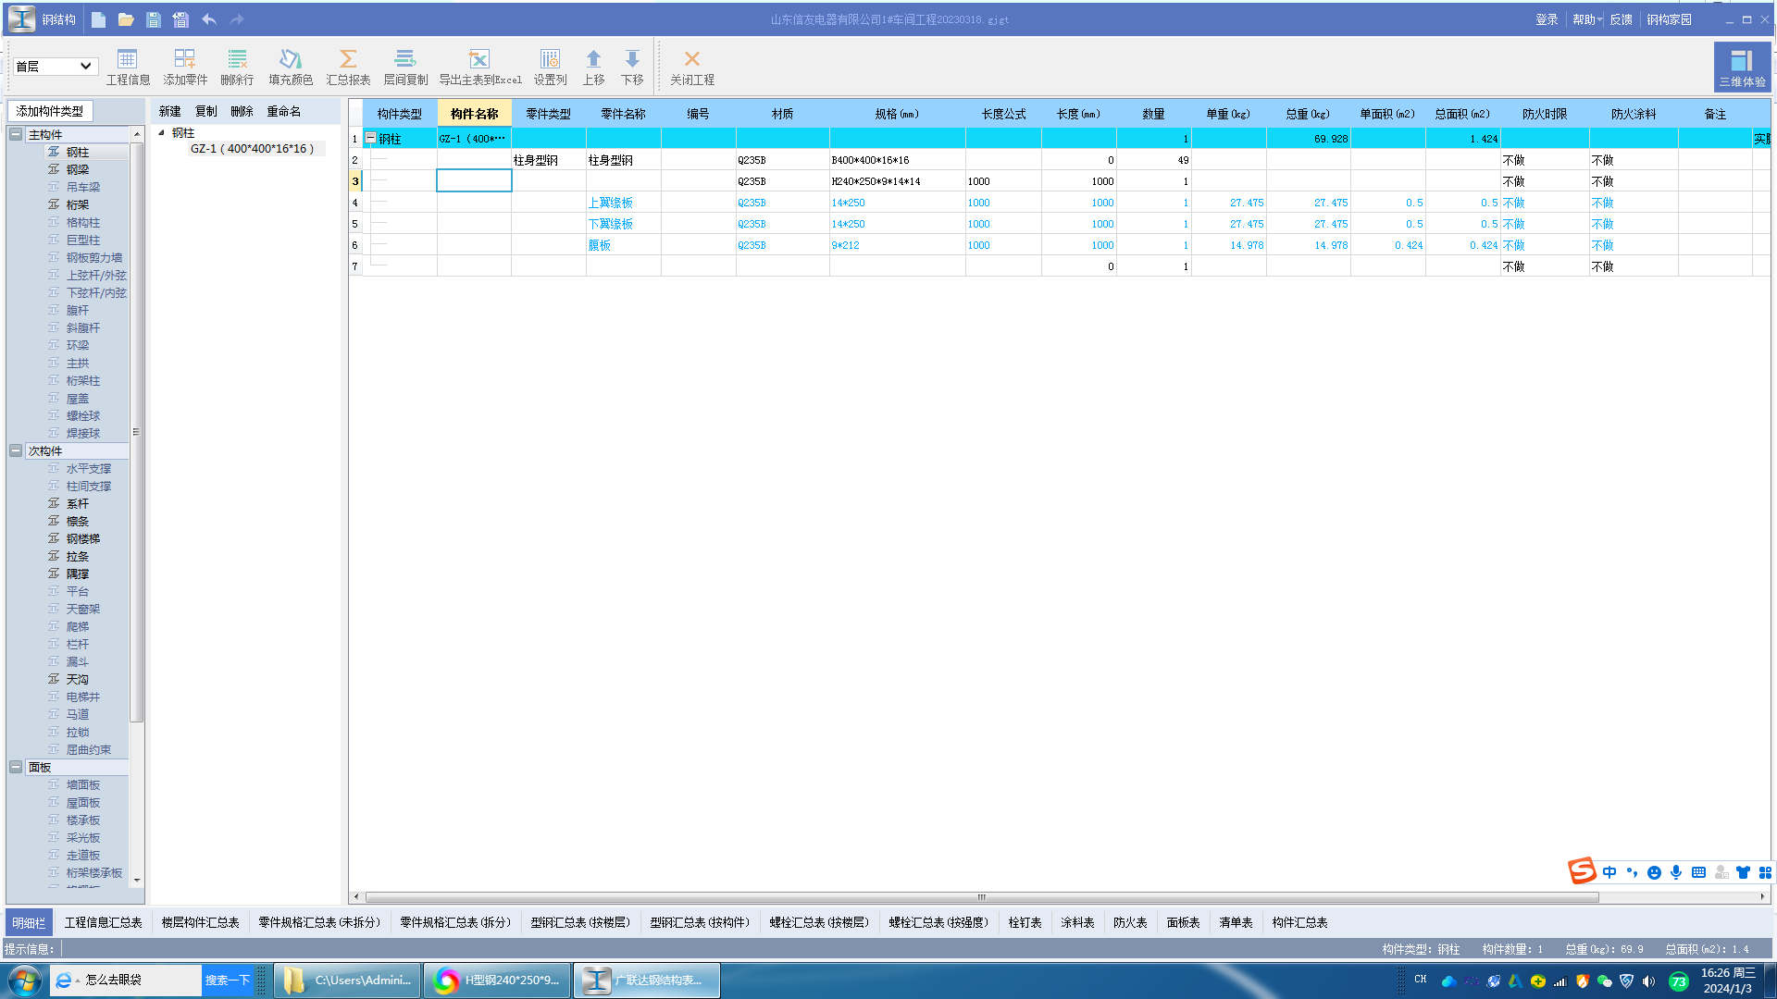Click the redo arrow icon
Image resolution: width=1777 pixels, height=999 pixels.
237,19
